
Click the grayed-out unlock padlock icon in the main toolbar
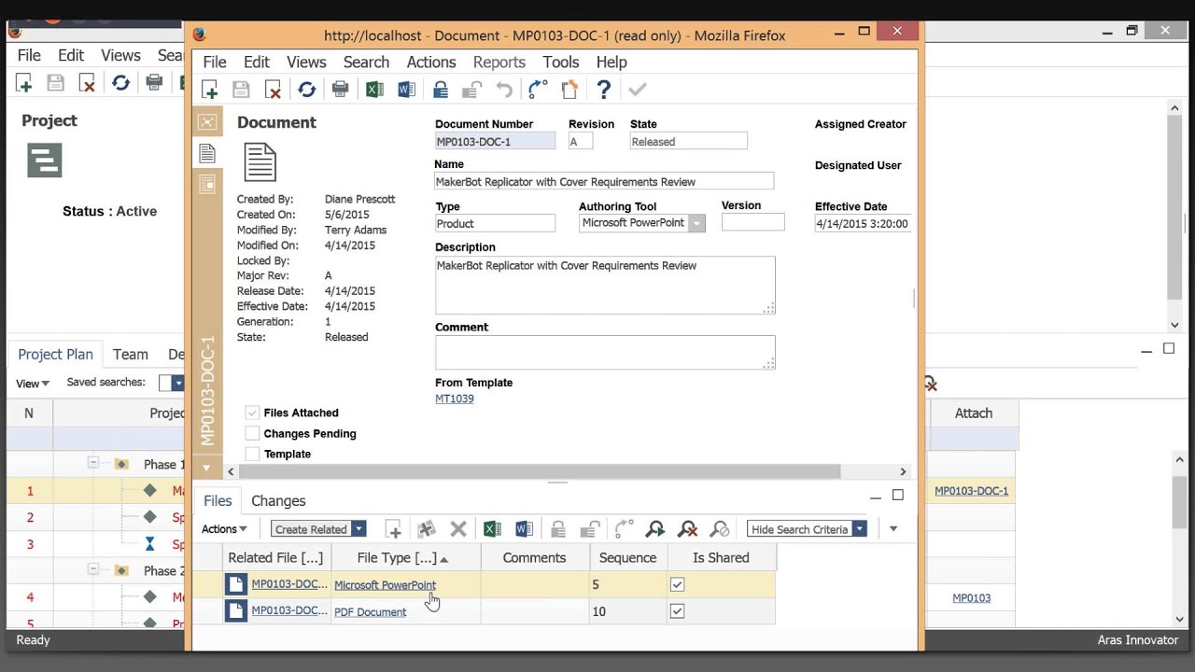(471, 90)
